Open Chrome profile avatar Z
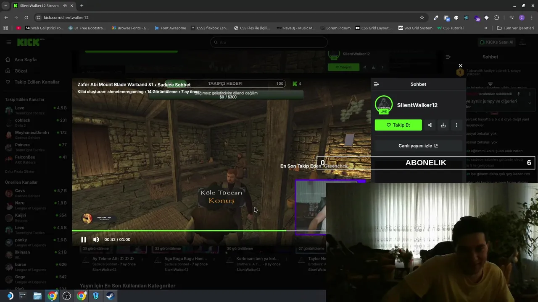The image size is (538, 302). 522,18
